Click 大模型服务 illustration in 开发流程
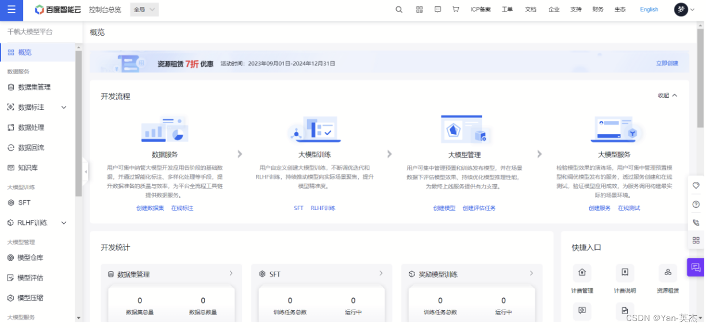The height and width of the screenshot is (328, 706). [615, 130]
